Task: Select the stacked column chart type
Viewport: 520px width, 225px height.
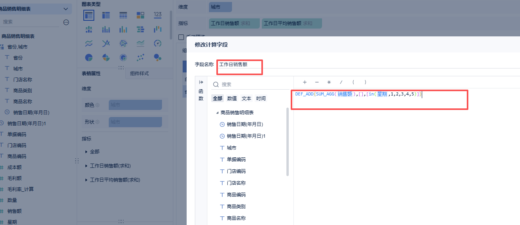Action: click(x=106, y=29)
